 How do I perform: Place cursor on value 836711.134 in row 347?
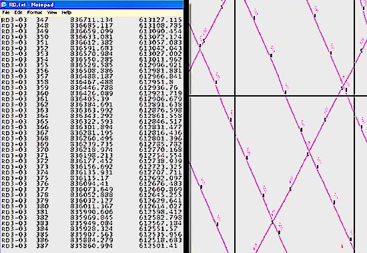(91, 20)
